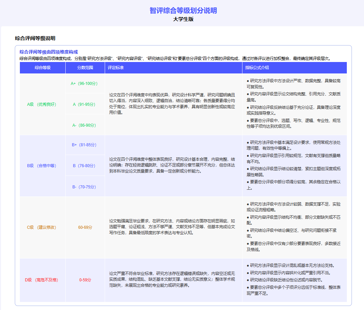Select the A级（优秀良好） grade cell
The width and height of the screenshot is (364, 310).
pos(42,104)
